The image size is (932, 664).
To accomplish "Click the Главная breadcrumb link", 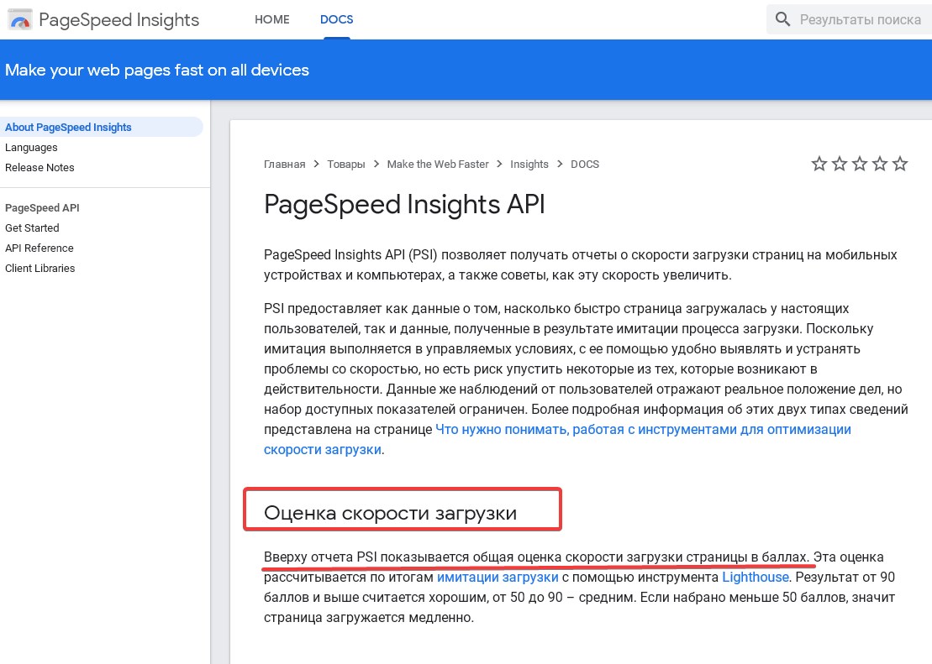I will [x=284, y=165].
